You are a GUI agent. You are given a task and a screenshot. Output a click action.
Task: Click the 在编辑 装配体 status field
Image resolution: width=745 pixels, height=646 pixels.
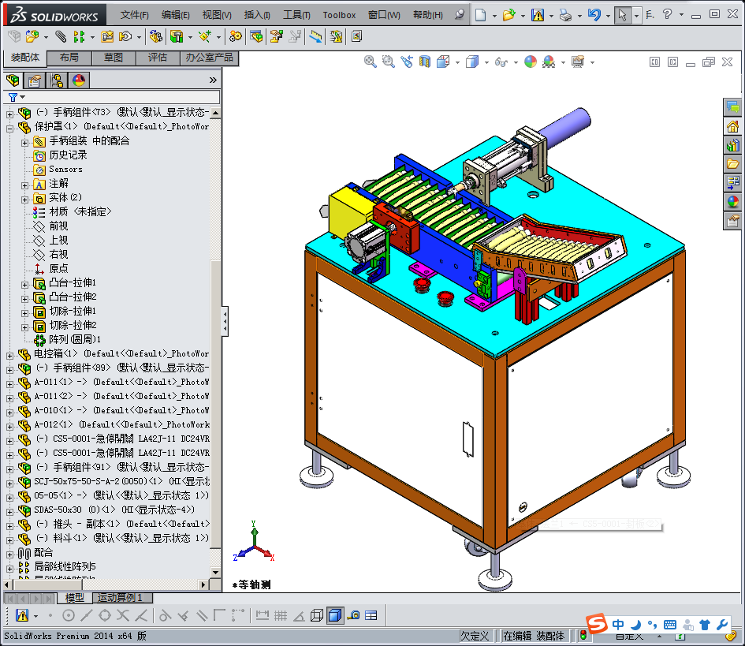point(534,636)
